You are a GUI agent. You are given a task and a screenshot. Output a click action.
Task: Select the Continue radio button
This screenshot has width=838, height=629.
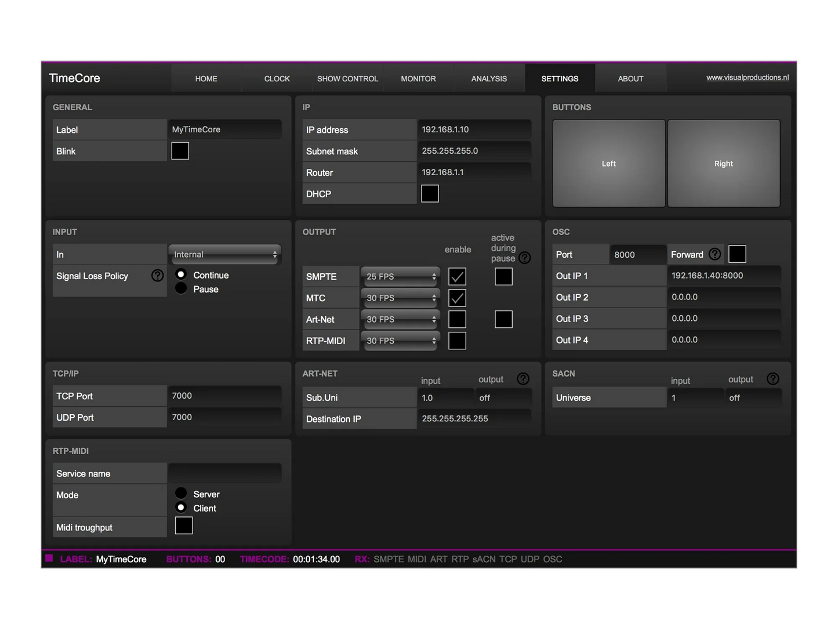pos(181,274)
